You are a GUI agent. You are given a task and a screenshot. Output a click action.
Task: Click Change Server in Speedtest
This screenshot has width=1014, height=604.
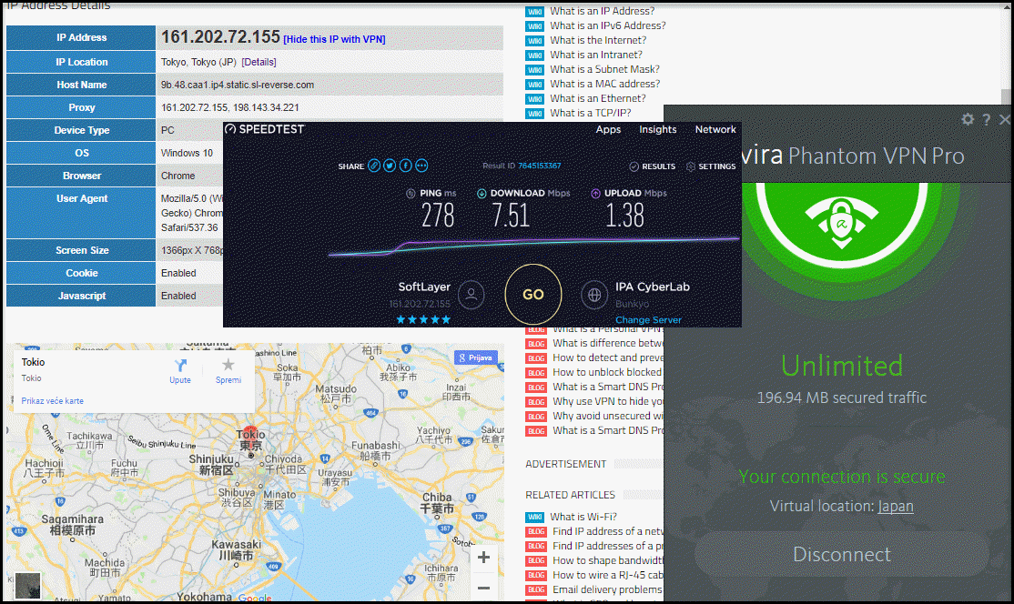coord(648,320)
